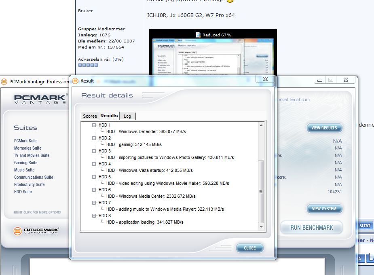Click the VIEW RESULTS button
This screenshot has width=374, height=275.
324,128
